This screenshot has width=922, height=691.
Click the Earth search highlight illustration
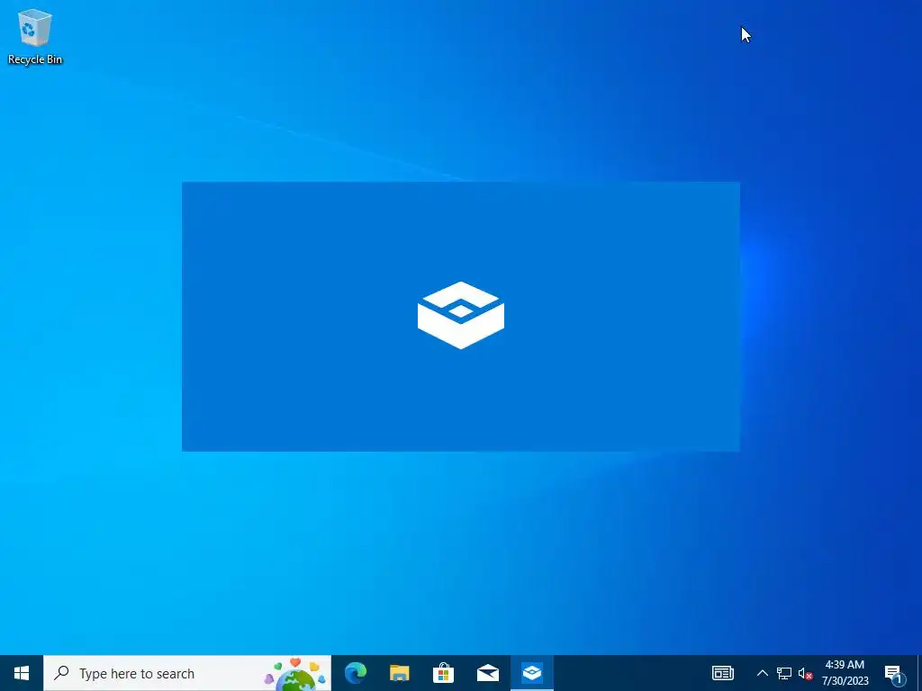point(295,675)
